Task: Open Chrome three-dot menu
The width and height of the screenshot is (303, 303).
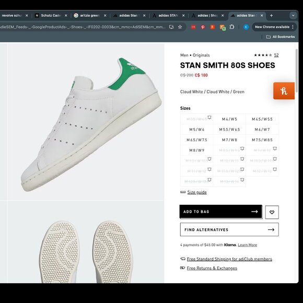Action: click(293, 27)
